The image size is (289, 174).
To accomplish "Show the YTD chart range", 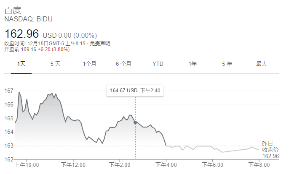I will [158, 64].
